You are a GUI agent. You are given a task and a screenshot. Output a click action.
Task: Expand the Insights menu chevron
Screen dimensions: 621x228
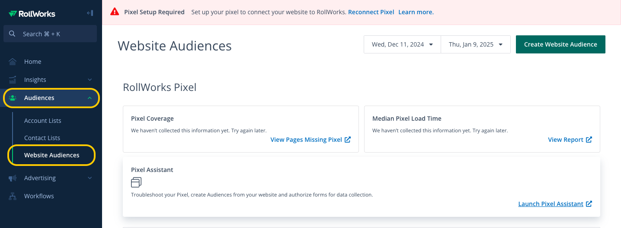coord(90,80)
